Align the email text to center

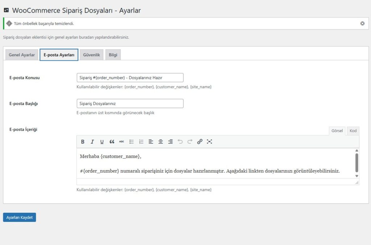point(161,141)
